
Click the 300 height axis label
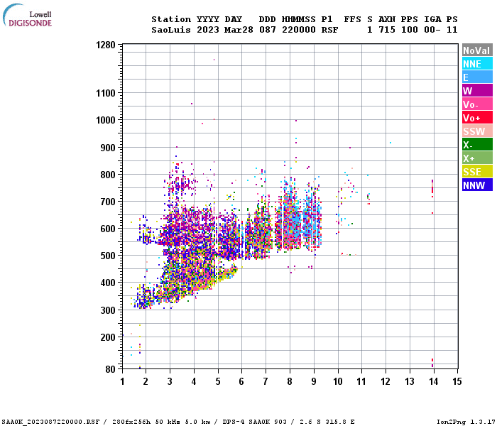click(108, 310)
